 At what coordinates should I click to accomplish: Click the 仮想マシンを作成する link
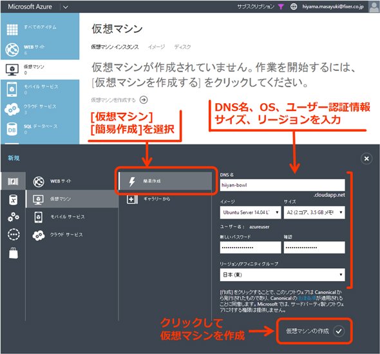[113, 100]
